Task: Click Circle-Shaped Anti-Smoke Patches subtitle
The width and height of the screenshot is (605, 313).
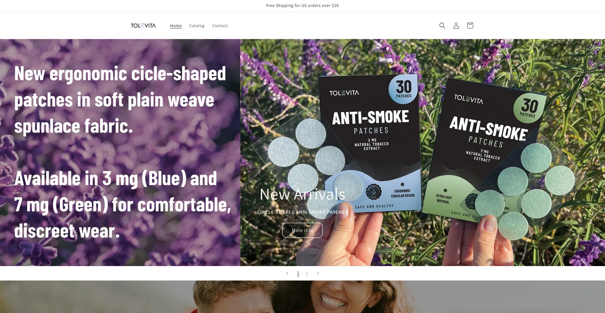Action: (x=302, y=212)
